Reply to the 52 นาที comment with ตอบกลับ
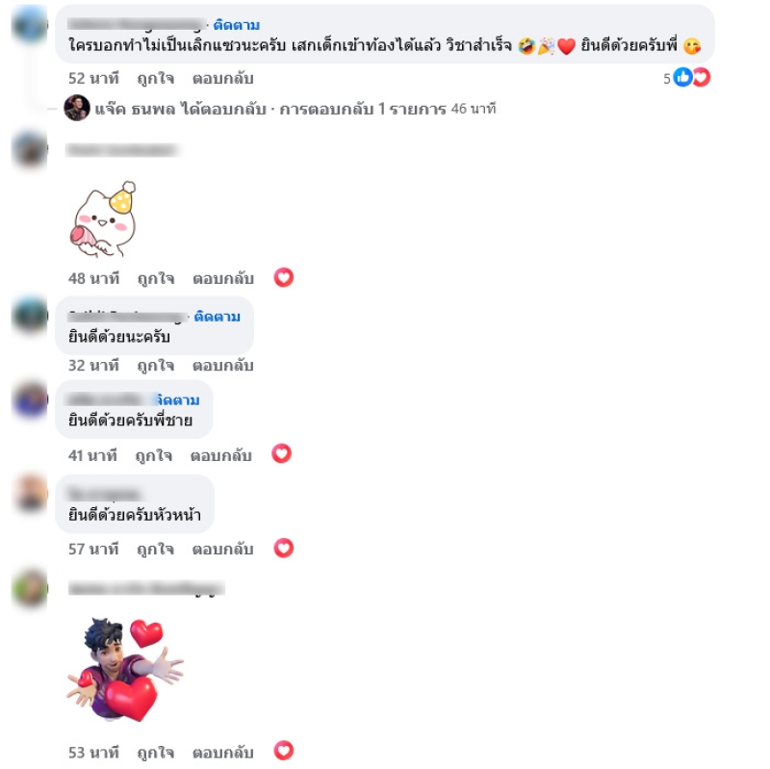770x769 pixels. pyautogui.click(x=223, y=79)
